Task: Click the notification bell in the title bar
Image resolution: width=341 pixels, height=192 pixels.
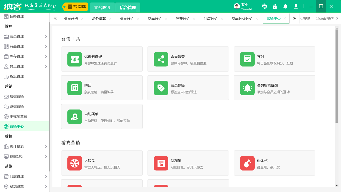Action: (x=285, y=6)
